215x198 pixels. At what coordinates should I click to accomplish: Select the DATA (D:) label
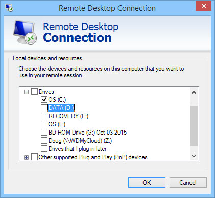coord(61,108)
